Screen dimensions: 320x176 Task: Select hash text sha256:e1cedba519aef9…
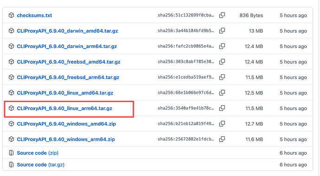pyautogui.click(x=186, y=77)
